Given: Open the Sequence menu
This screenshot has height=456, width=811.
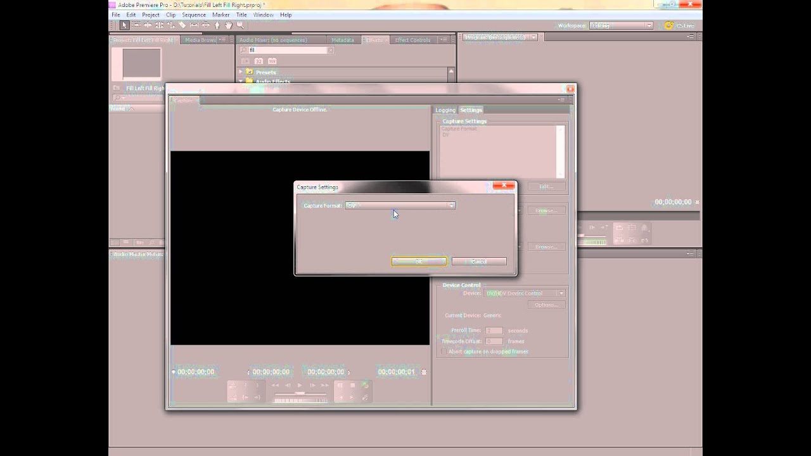Looking at the screenshot, I should tap(194, 15).
